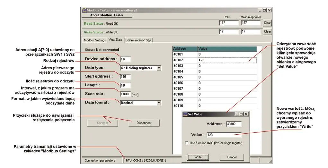Click Write button in Set Value dialog
This screenshot has width=328, height=168.
[198, 157]
